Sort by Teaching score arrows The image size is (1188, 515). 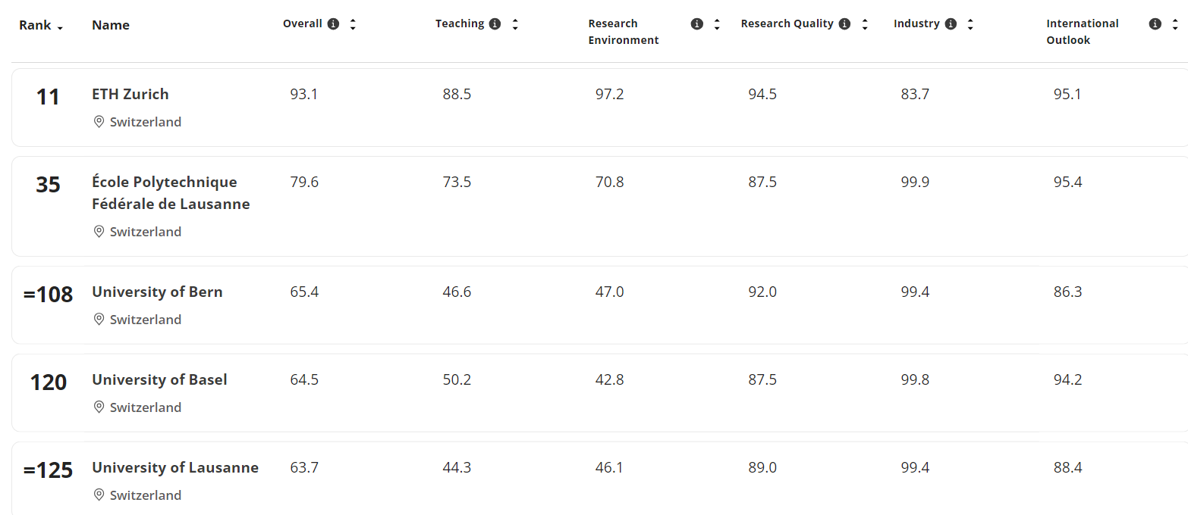(515, 24)
